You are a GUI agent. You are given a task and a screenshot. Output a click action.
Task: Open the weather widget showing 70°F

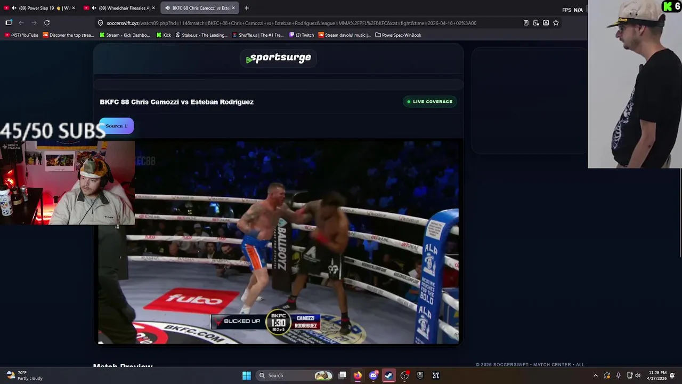[25, 375]
